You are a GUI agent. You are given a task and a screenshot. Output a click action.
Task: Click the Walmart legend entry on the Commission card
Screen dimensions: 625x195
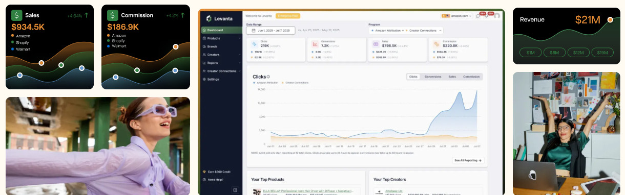(117, 46)
